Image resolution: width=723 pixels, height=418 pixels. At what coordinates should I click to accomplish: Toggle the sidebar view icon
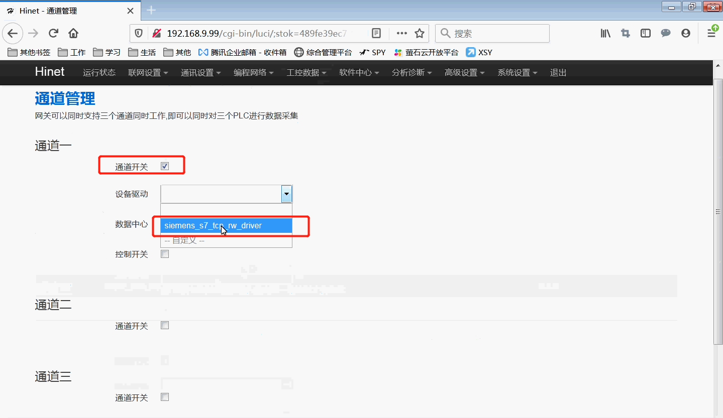pos(646,34)
